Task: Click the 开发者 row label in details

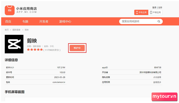Action: point(105,72)
